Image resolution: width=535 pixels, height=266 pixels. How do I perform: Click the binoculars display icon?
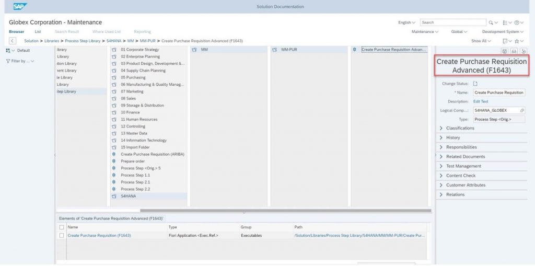coord(514,51)
